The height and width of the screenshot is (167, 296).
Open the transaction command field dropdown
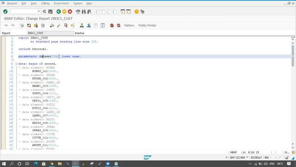[39, 11]
